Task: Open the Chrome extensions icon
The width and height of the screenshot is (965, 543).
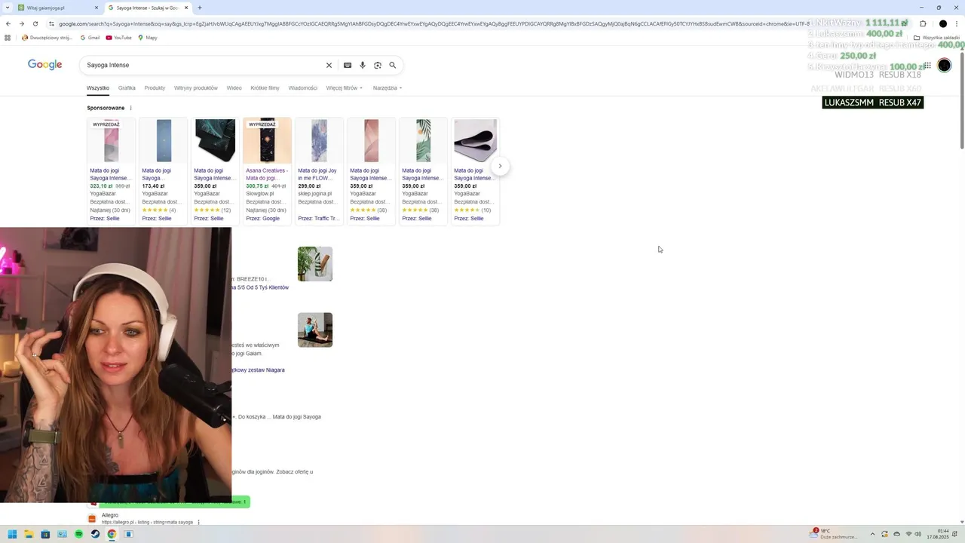Action: pos(923,23)
